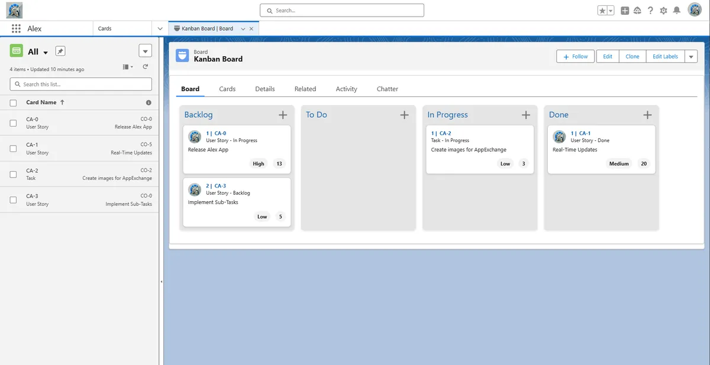Switch to the Cards record tab
Screen dimensions: 710x365
pos(227,89)
